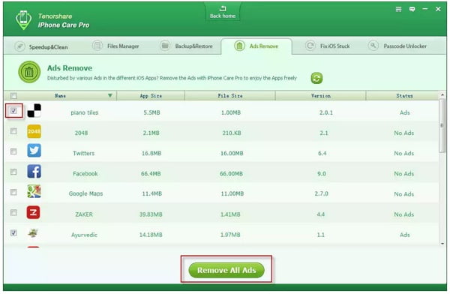Sort by Name using the dropdown arrow
Viewport: 450px width, 294px height.
click(x=110, y=95)
